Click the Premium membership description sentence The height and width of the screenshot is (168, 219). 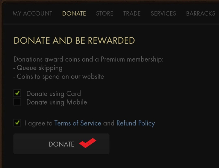tap(88, 60)
